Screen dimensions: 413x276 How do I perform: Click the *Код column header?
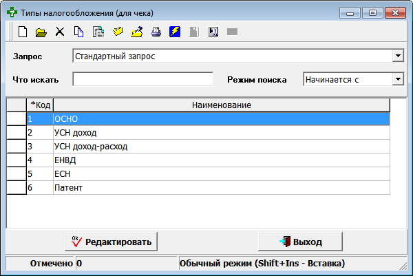(x=40, y=105)
